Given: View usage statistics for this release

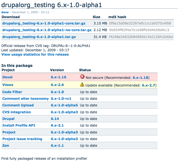Looking at the screenshot, I should tap(35, 54).
